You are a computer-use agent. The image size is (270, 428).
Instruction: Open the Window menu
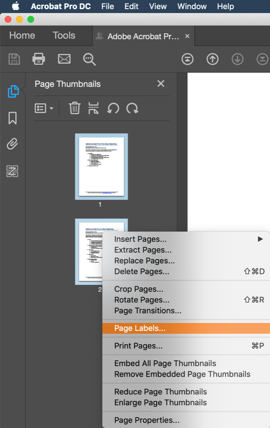point(192,6)
